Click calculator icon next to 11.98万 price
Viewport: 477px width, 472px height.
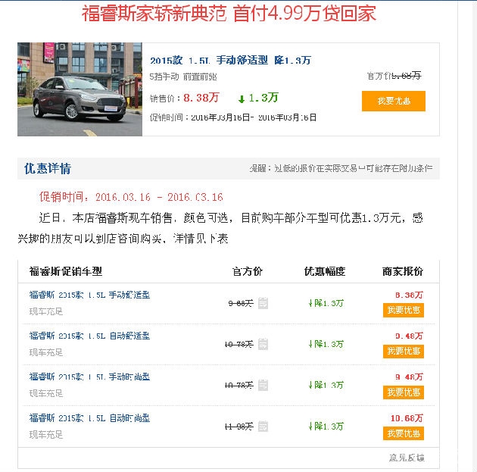pos(263,426)
